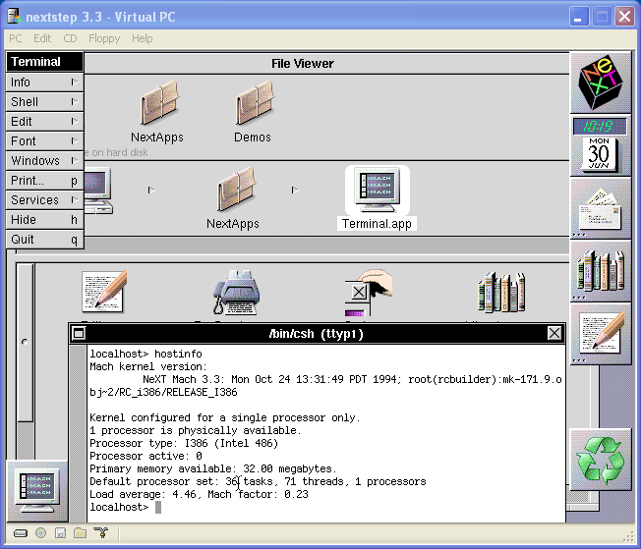The height and width of the screenshot is (549, 641).
Task: Select the fax machine app icon
Action: click(x=236, y=292)
